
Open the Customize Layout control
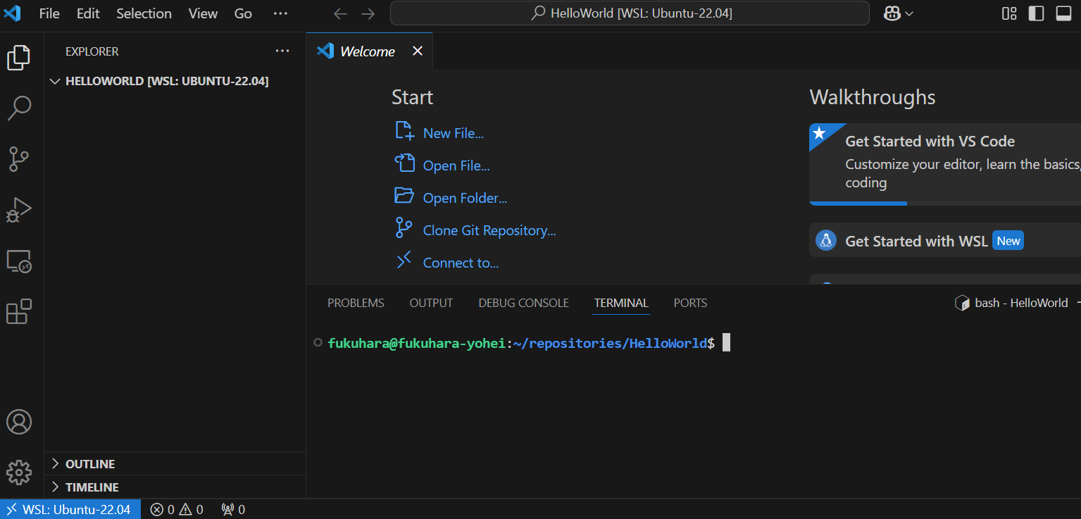pos(1008,13)
